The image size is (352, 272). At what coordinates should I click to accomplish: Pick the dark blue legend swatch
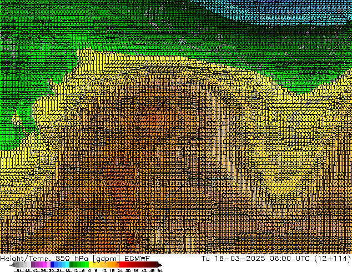tap(52, 264)
